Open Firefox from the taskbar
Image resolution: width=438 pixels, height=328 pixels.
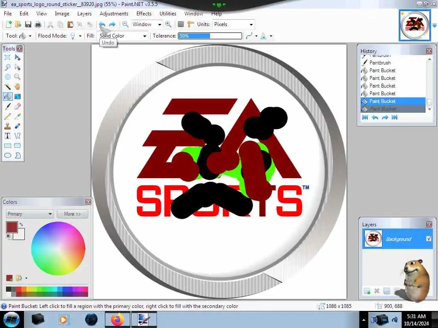pos(117,319)
